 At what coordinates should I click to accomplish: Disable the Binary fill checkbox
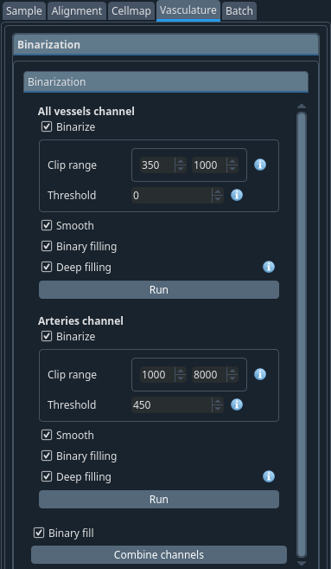click(x=39, y=533)
